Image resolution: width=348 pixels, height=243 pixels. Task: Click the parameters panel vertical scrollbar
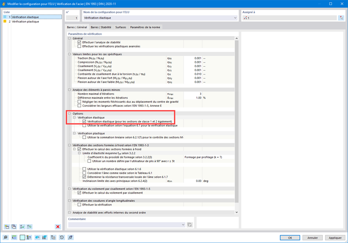click(237, 121)
